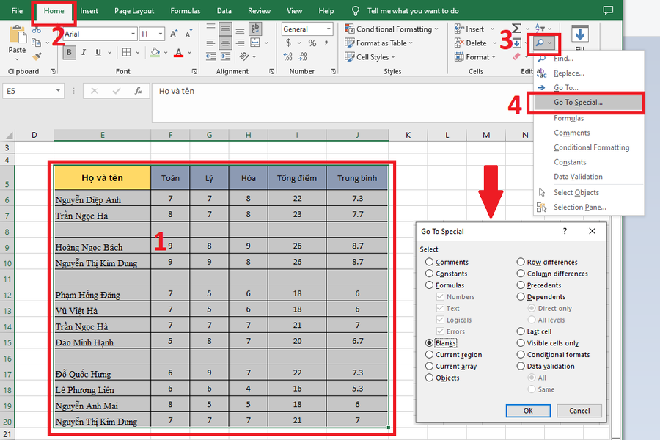Click the Decrease Indent icon
The image size is (660, 440).
click(211, 56)
